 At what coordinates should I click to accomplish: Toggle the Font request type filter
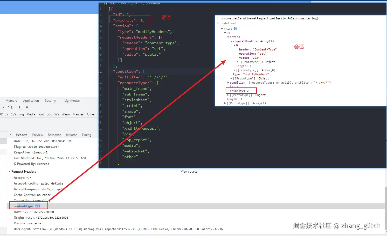coord(41,114)
